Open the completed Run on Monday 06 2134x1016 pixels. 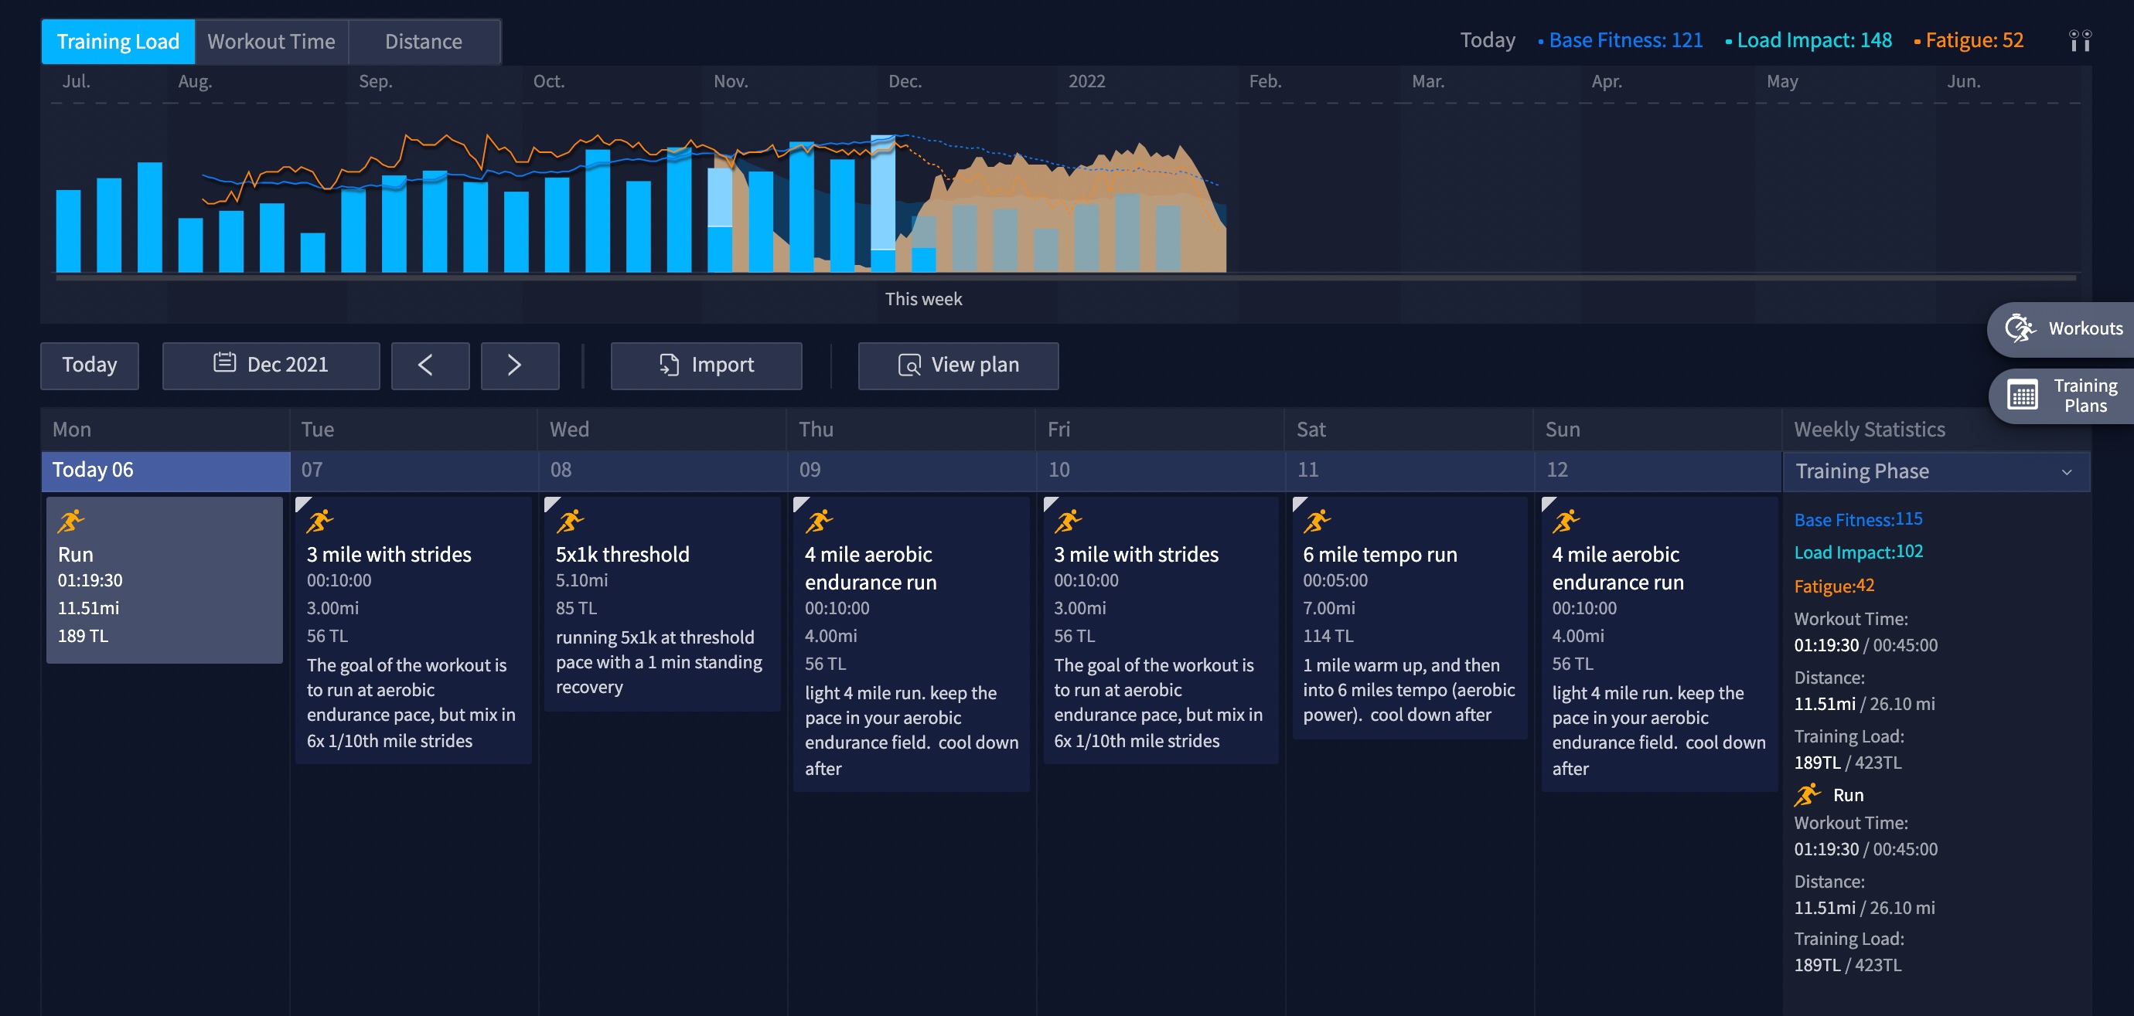pyautogui.click(x=165, y=579)
